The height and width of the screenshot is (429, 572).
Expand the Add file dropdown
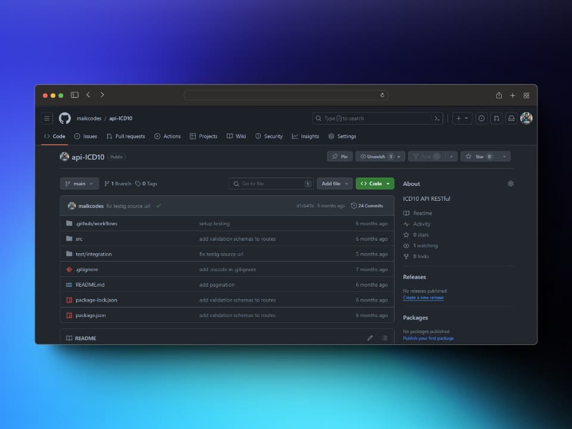pos(334,184)
